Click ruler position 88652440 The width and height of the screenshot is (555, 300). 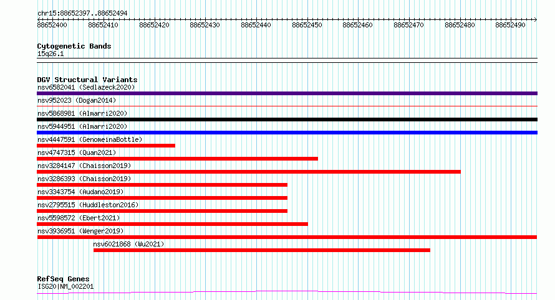[256, 25]
